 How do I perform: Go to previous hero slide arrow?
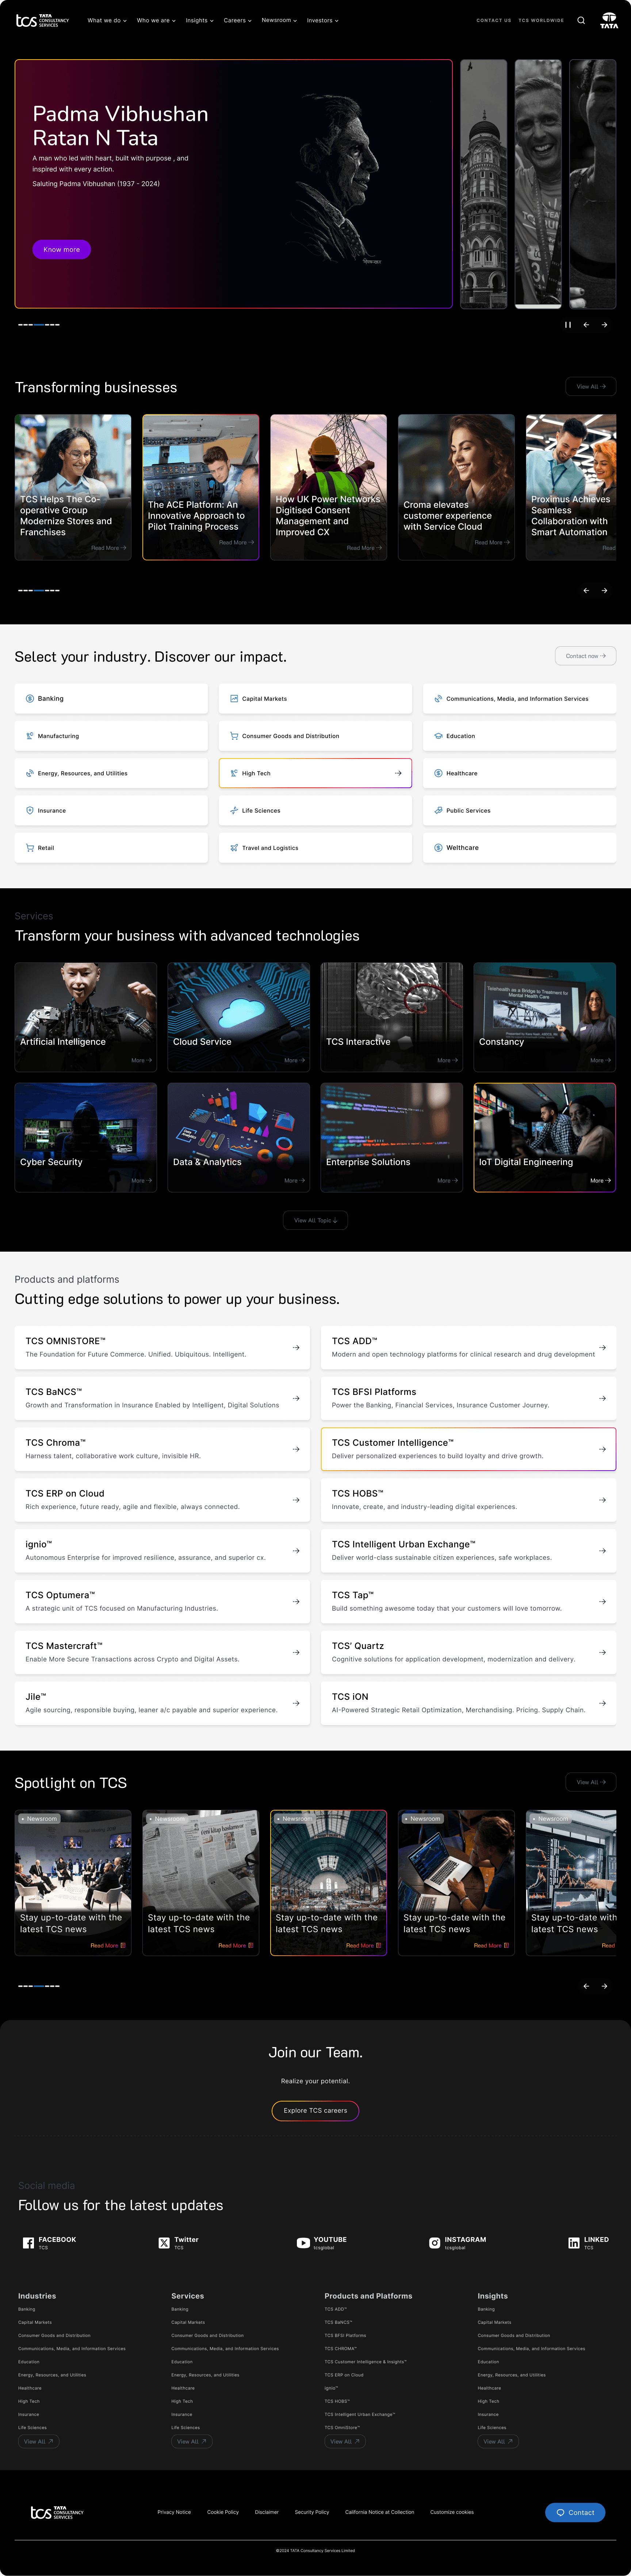tap(586, 325)
